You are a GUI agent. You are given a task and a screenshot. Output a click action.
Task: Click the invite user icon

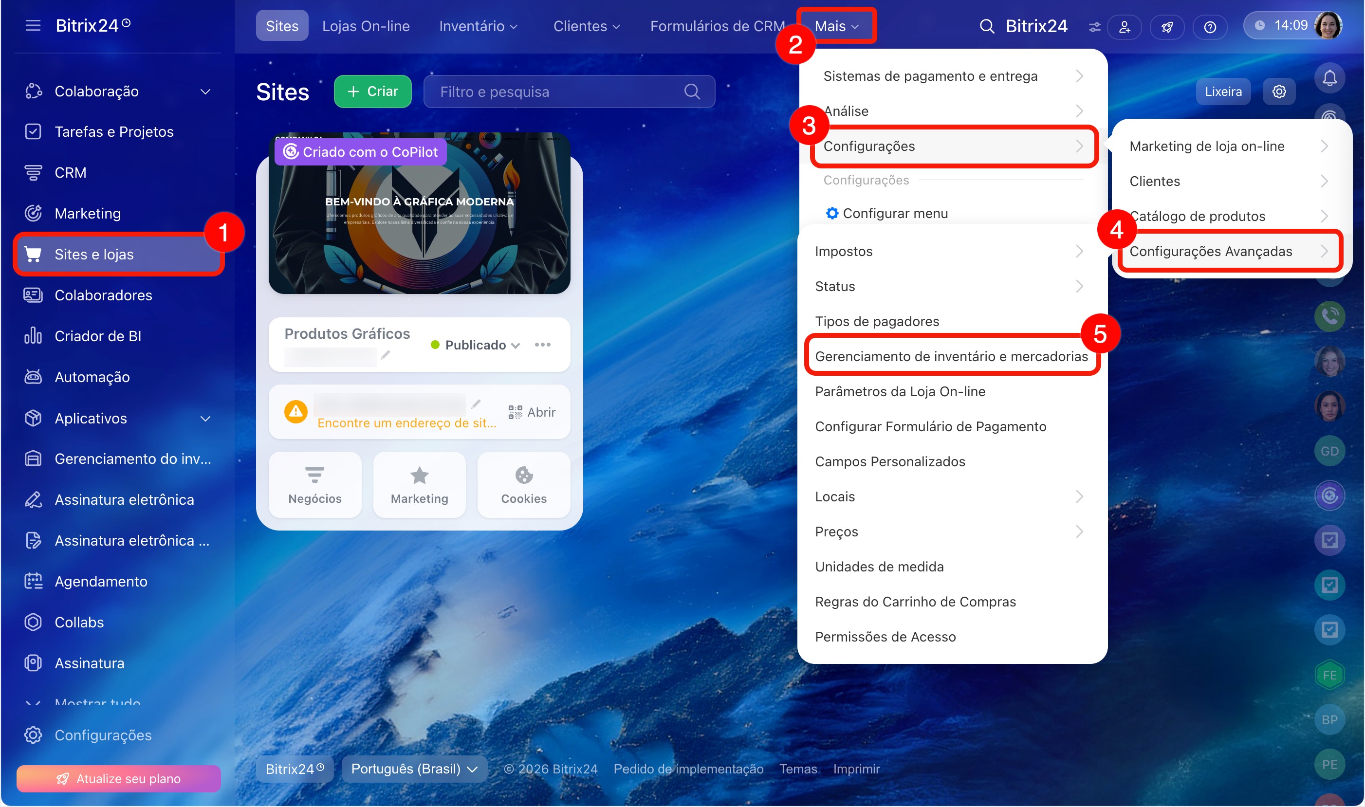point(1124,27)
